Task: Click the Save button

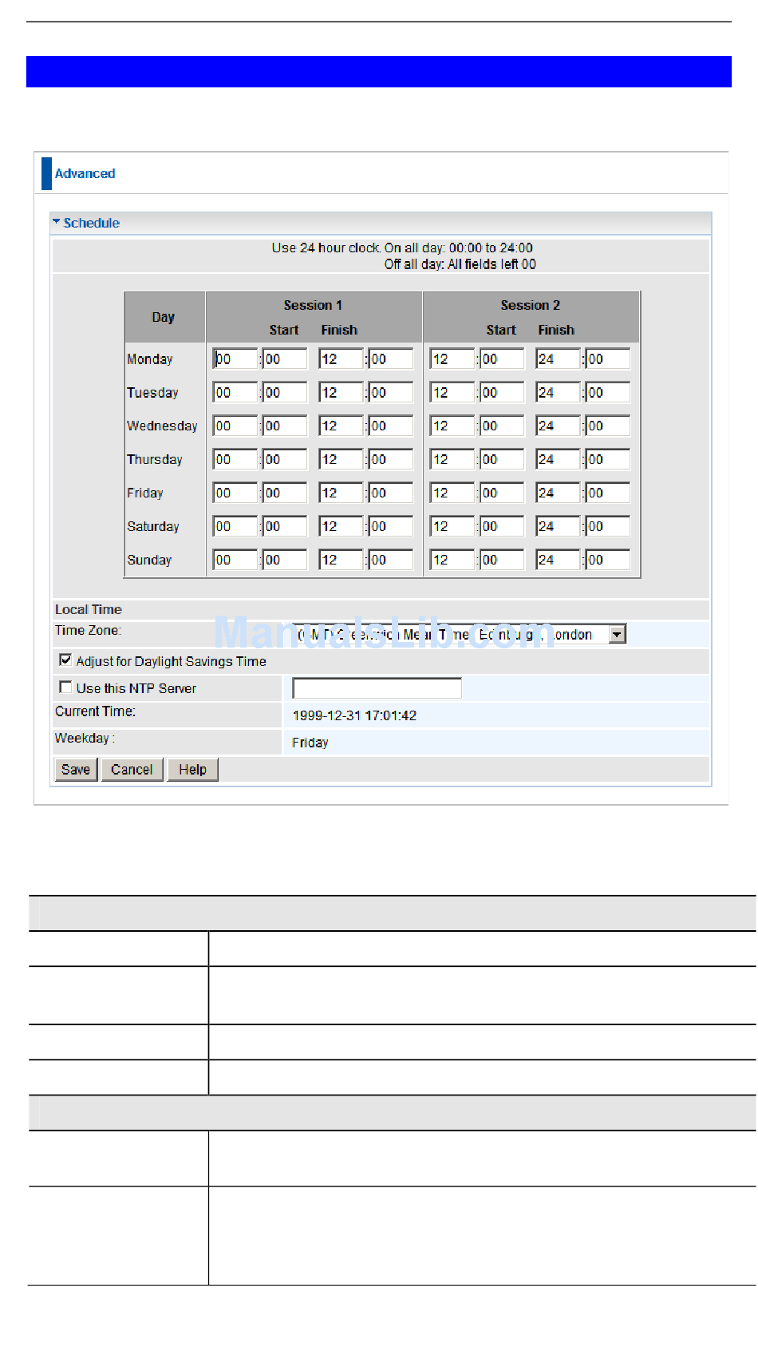Action: click(x=76, y=770)
